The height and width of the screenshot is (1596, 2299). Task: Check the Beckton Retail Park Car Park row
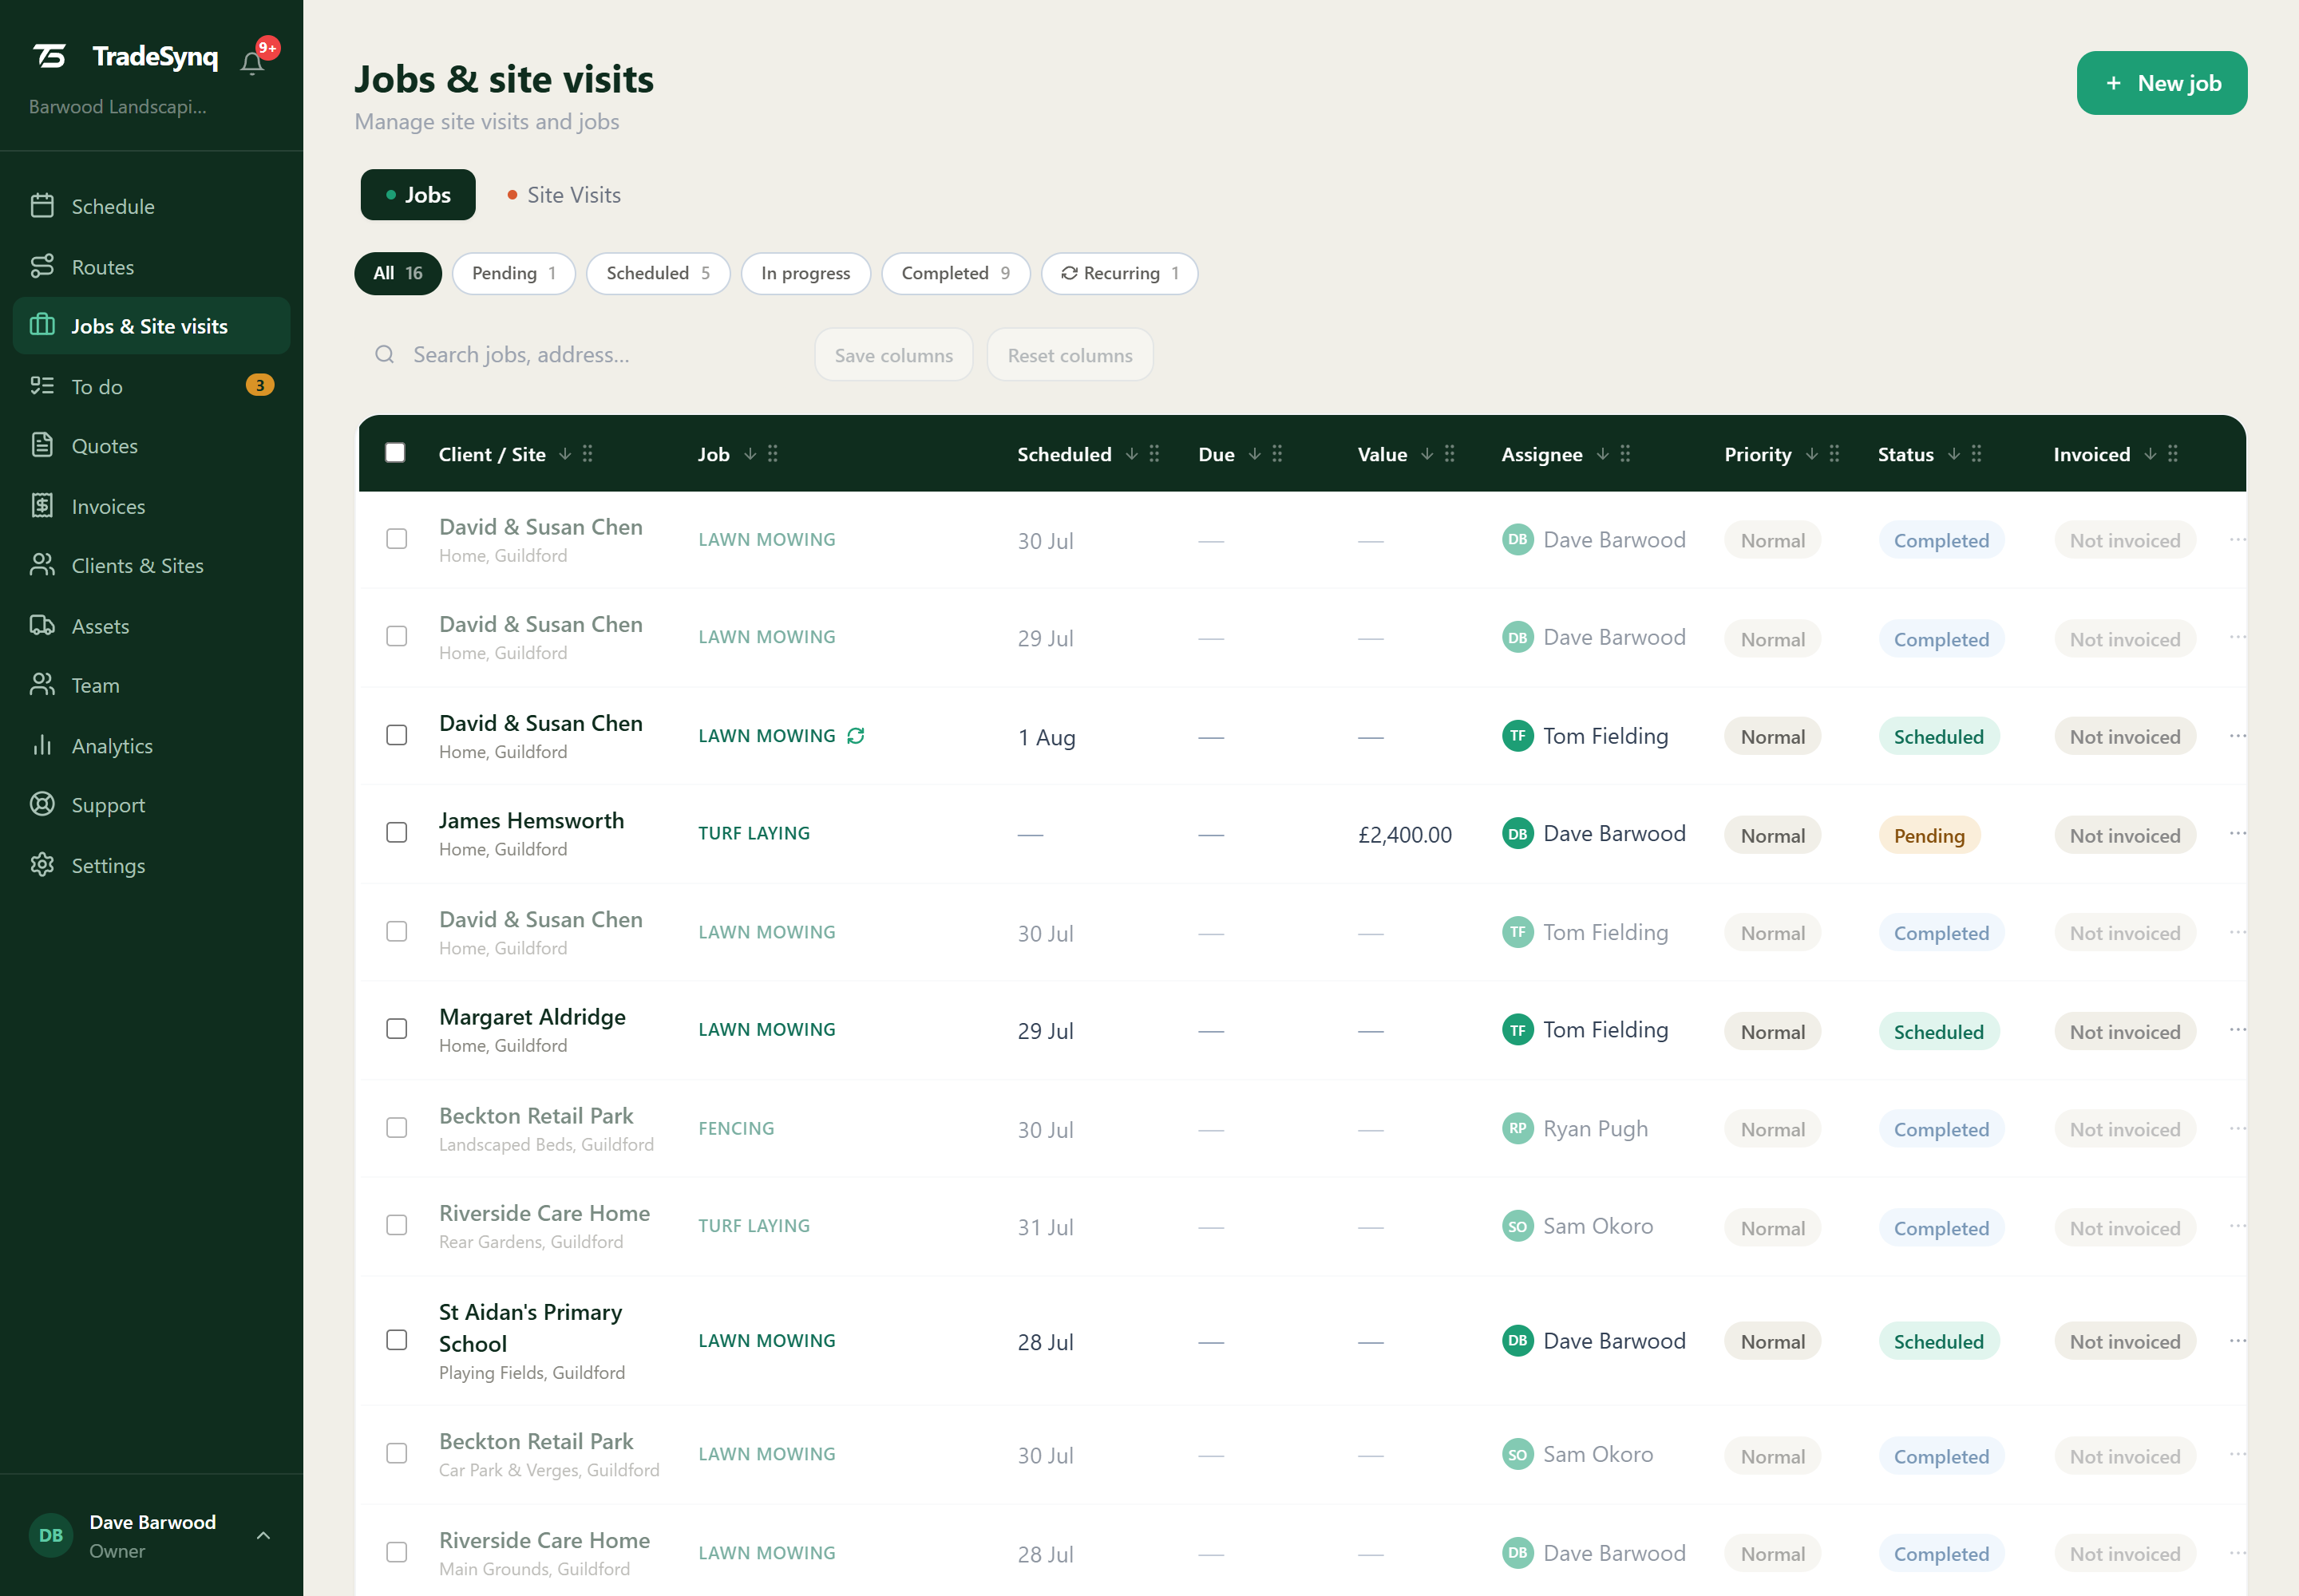(x=398, y=1454)
